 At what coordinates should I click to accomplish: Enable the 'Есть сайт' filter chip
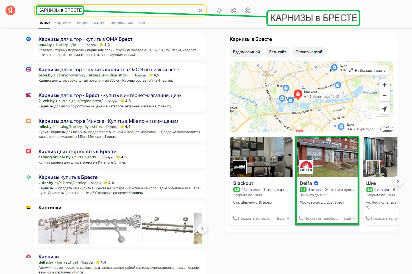[x=277, y=52]
